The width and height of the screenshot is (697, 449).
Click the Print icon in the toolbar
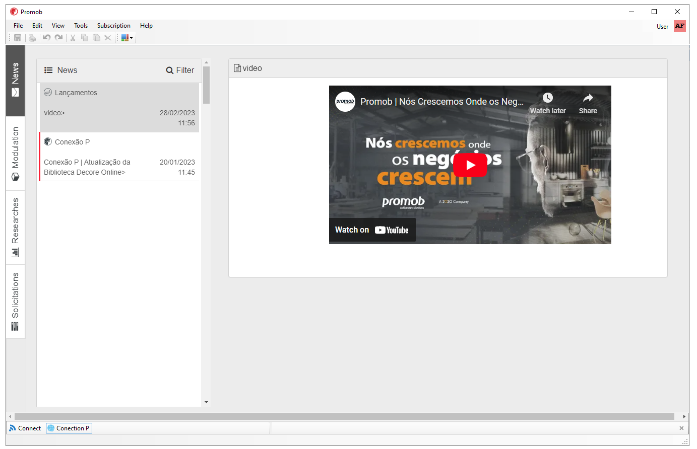[x=32, y=38]
